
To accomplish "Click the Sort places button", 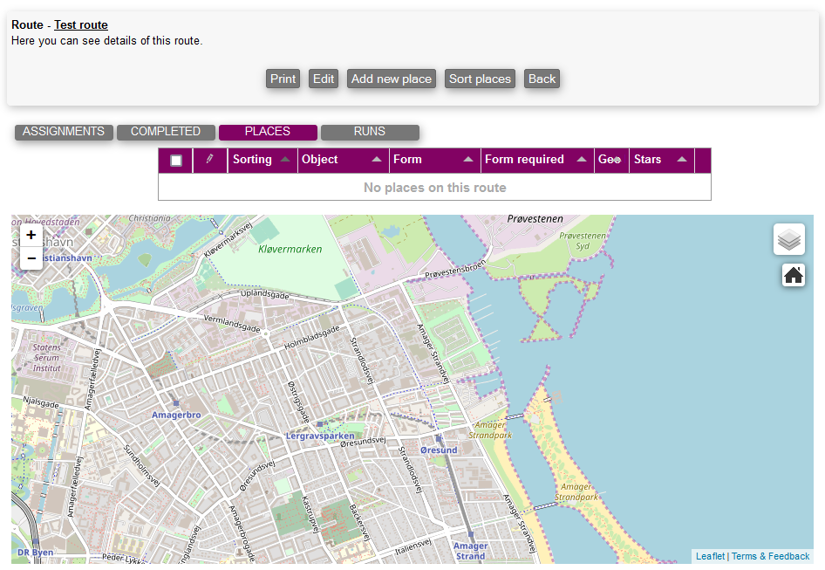I will 480,79.
